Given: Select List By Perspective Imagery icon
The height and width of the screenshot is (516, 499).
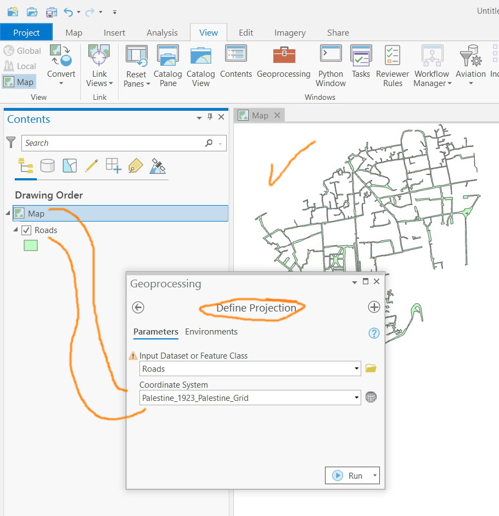Looking at the screenshot, I should click(158, 166).
